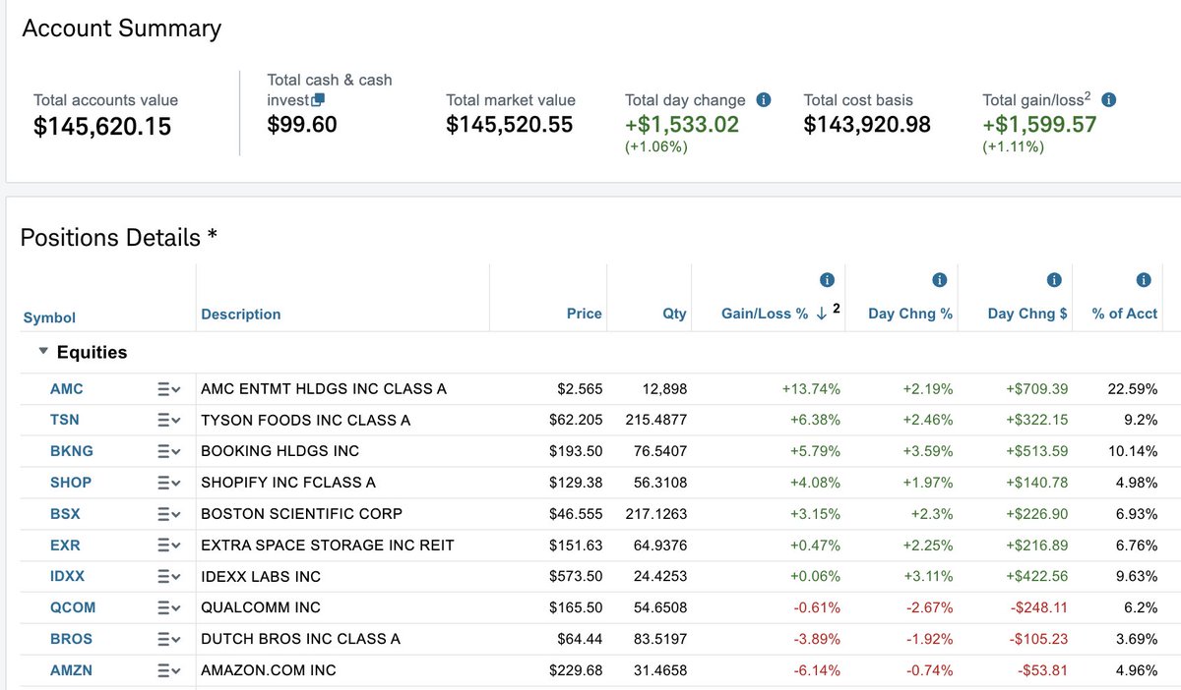Open the BROS symbol link

point(71,639)
